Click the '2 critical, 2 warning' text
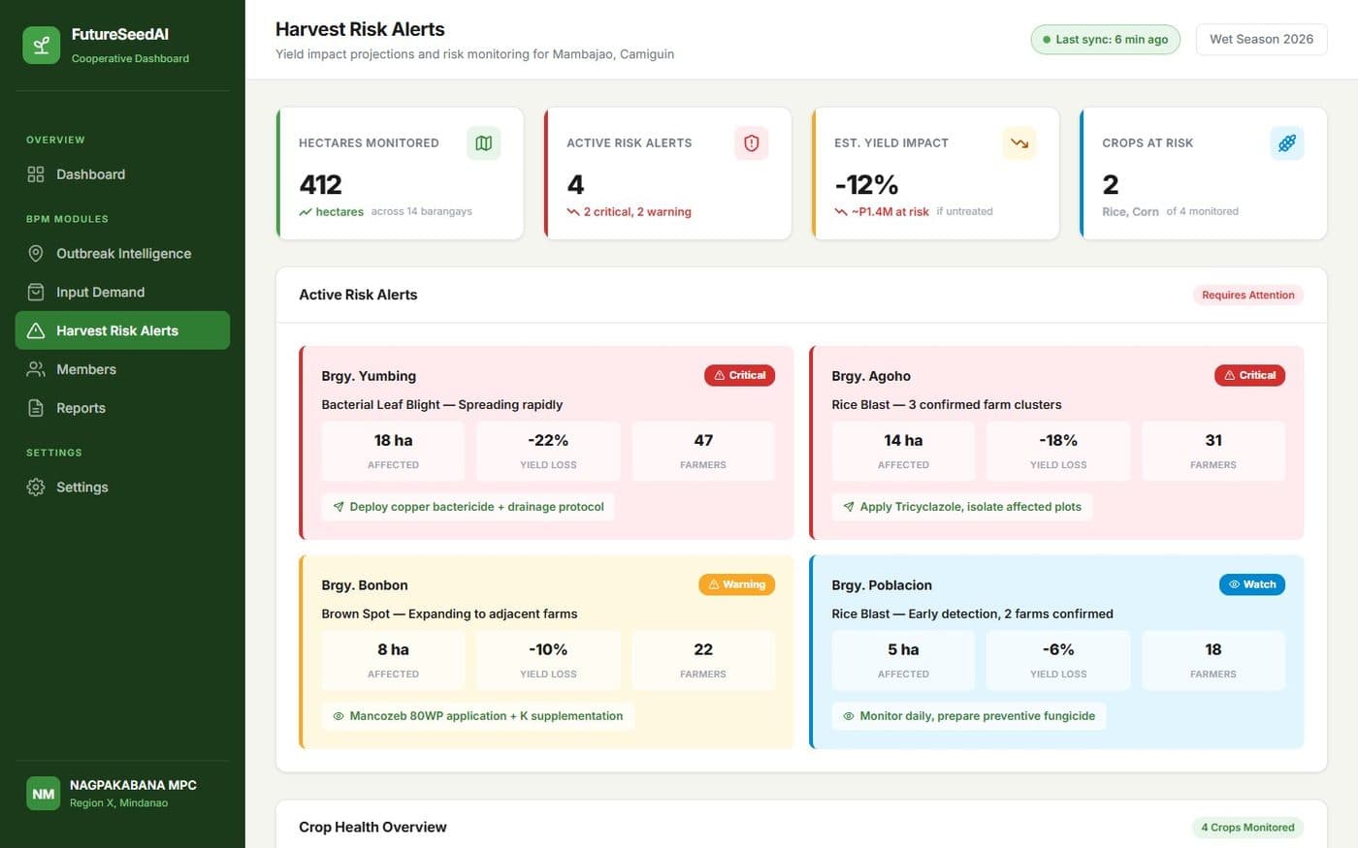Image resolution: width=1358 pixels, height=848 pixels. (x=637, y=211)
